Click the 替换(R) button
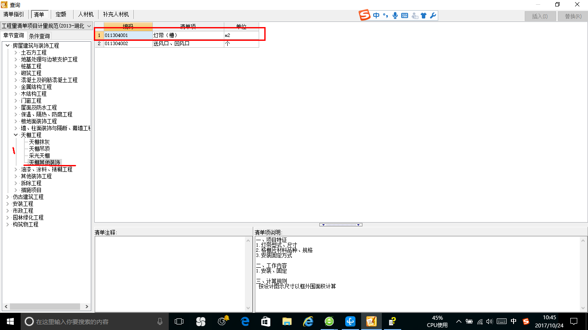This screenshot has height=330, width=588. click(573, 16)
